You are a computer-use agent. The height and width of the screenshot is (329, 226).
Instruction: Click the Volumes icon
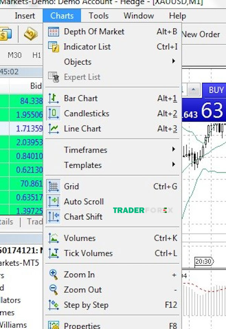click(x=53, y=238)
